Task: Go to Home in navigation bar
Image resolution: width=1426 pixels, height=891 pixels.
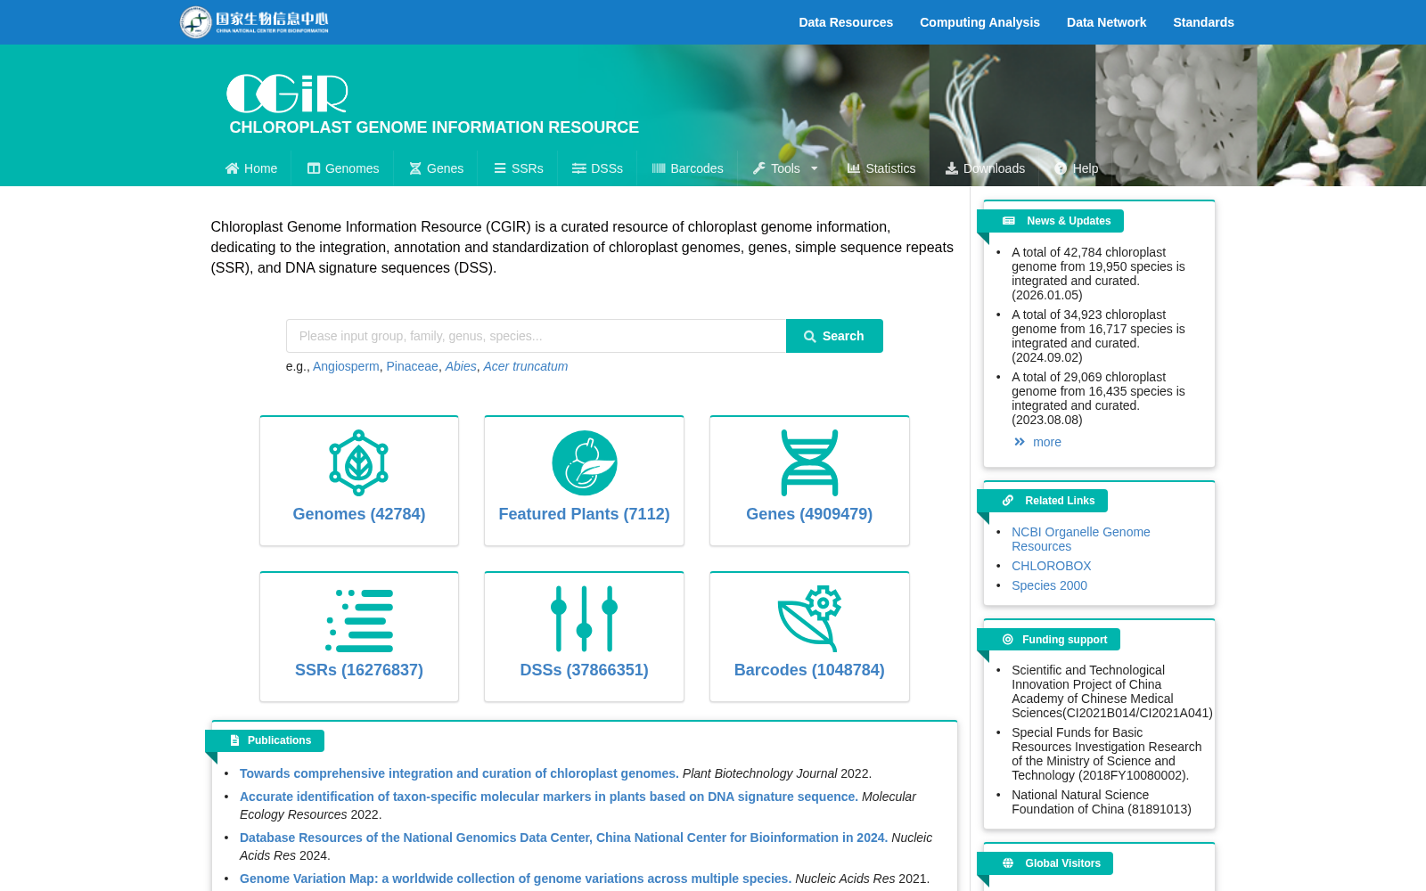Action: [x=251, y=168]
